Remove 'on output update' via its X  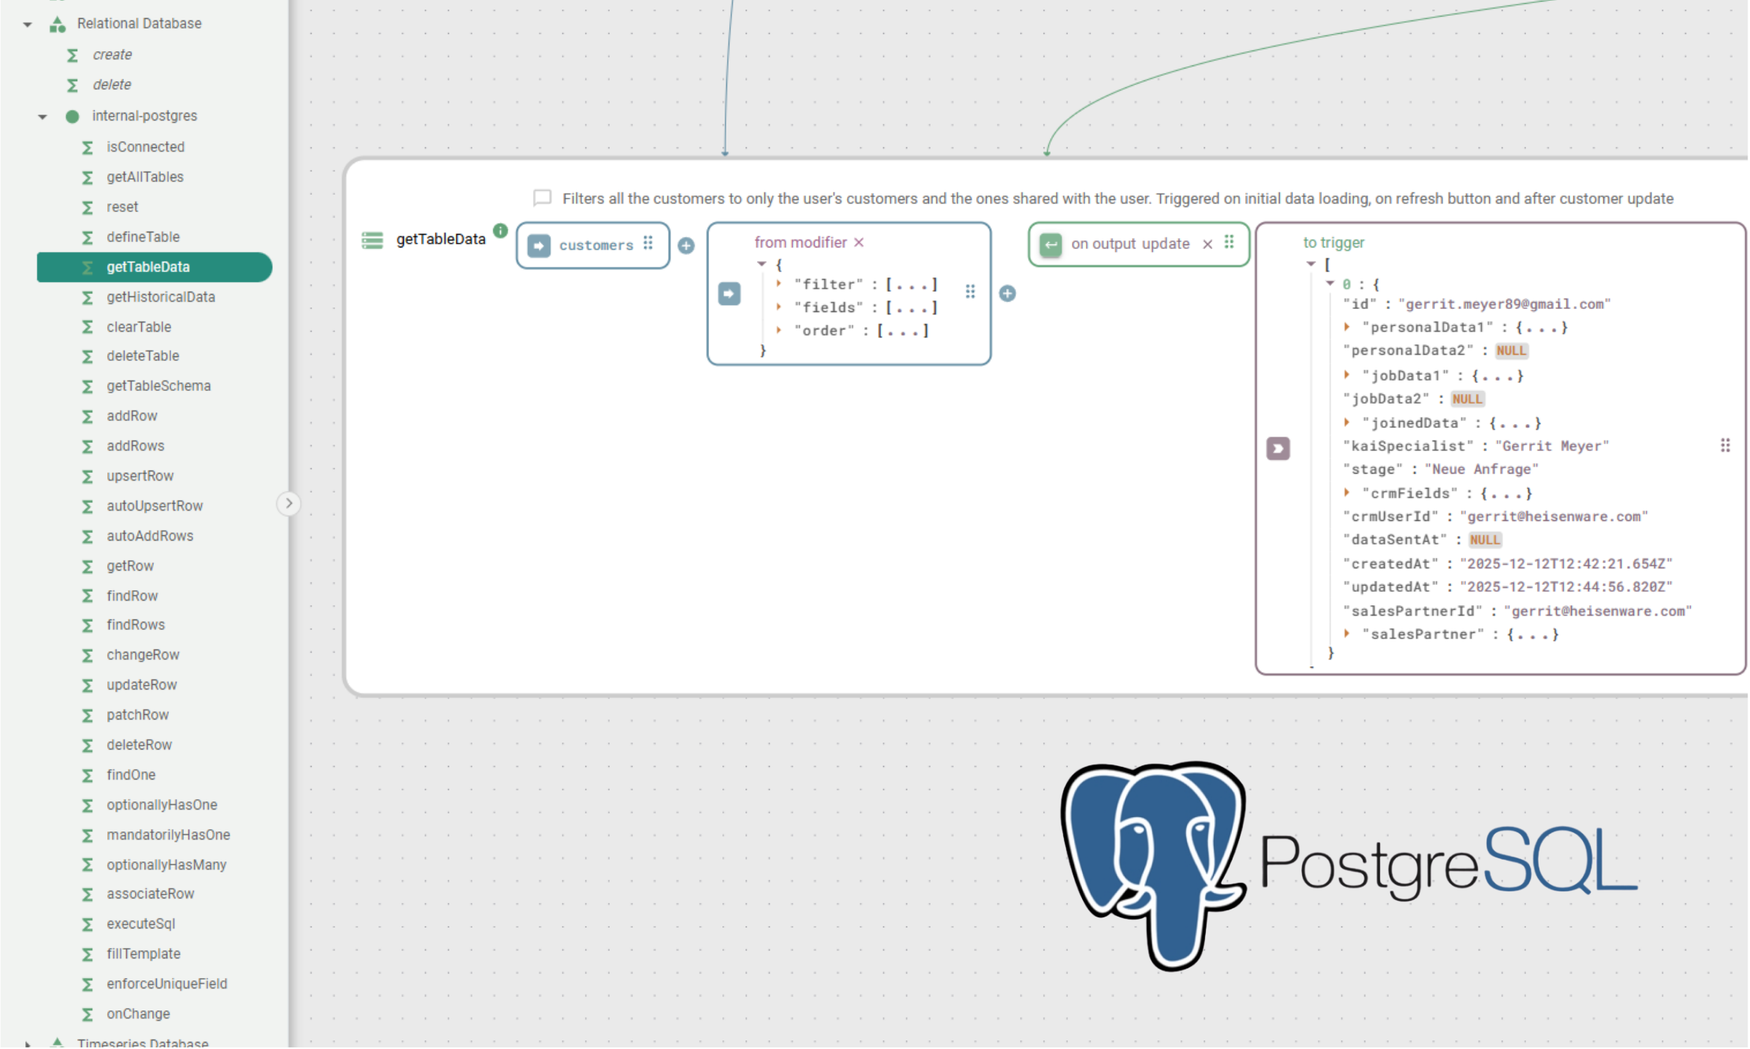[x=1207, y=244]
